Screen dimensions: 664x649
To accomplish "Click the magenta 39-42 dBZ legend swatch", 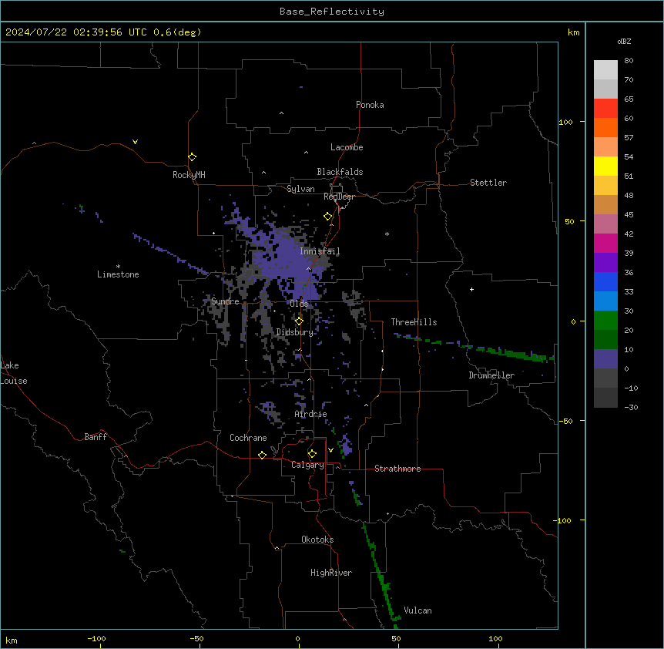I will [605, 243].
